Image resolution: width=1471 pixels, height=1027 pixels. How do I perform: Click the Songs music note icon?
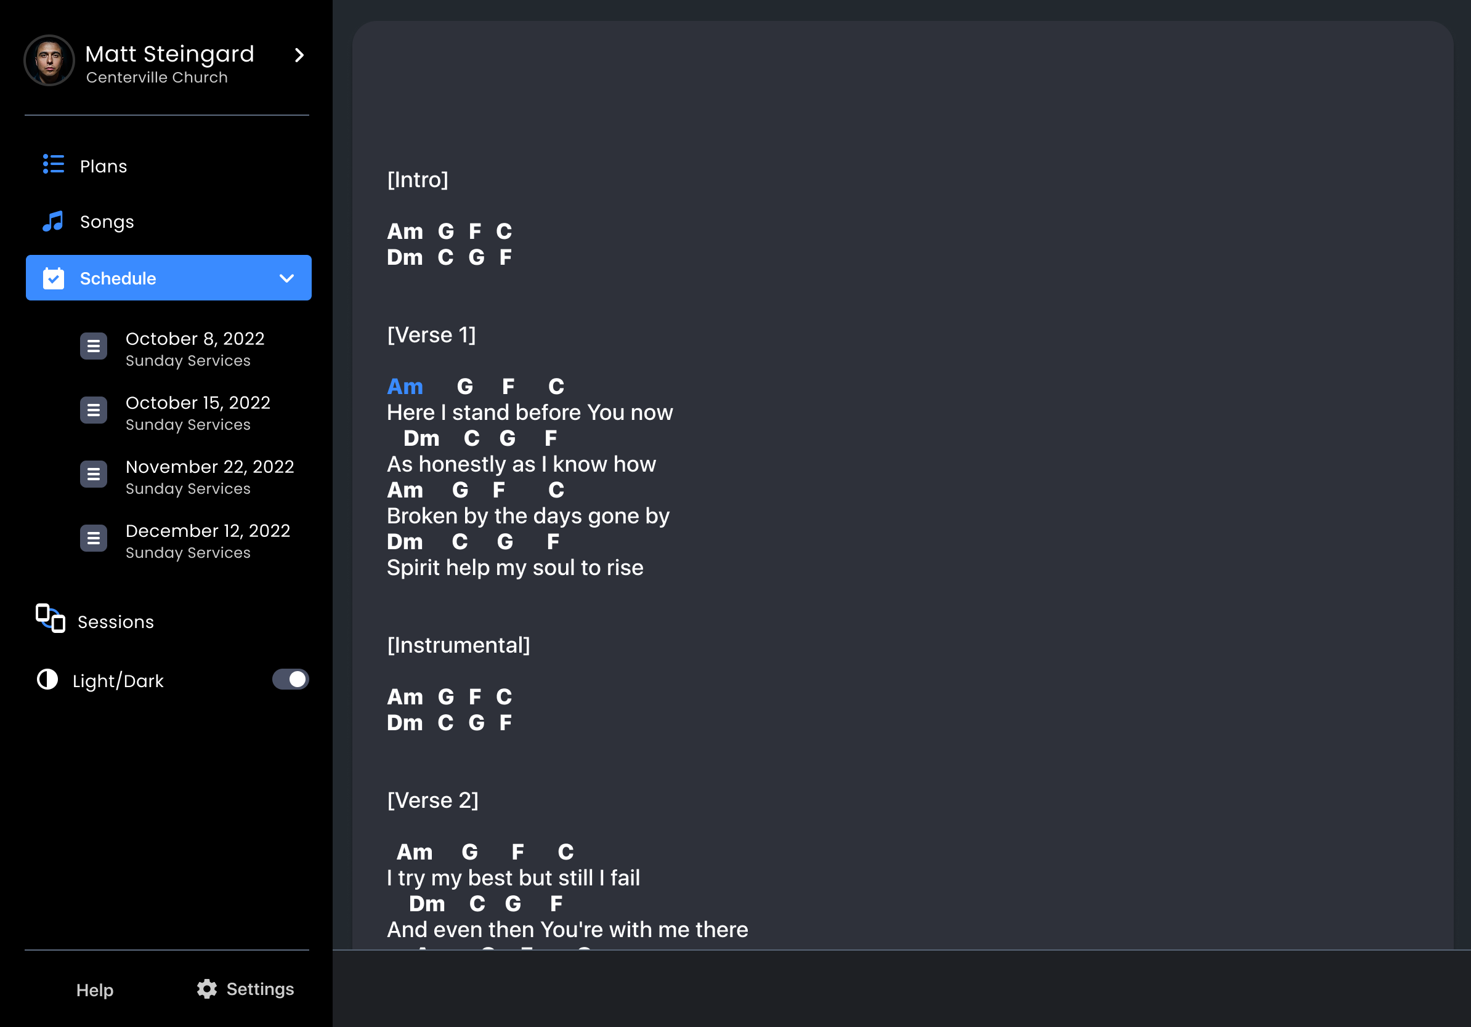tap(53, 222)
